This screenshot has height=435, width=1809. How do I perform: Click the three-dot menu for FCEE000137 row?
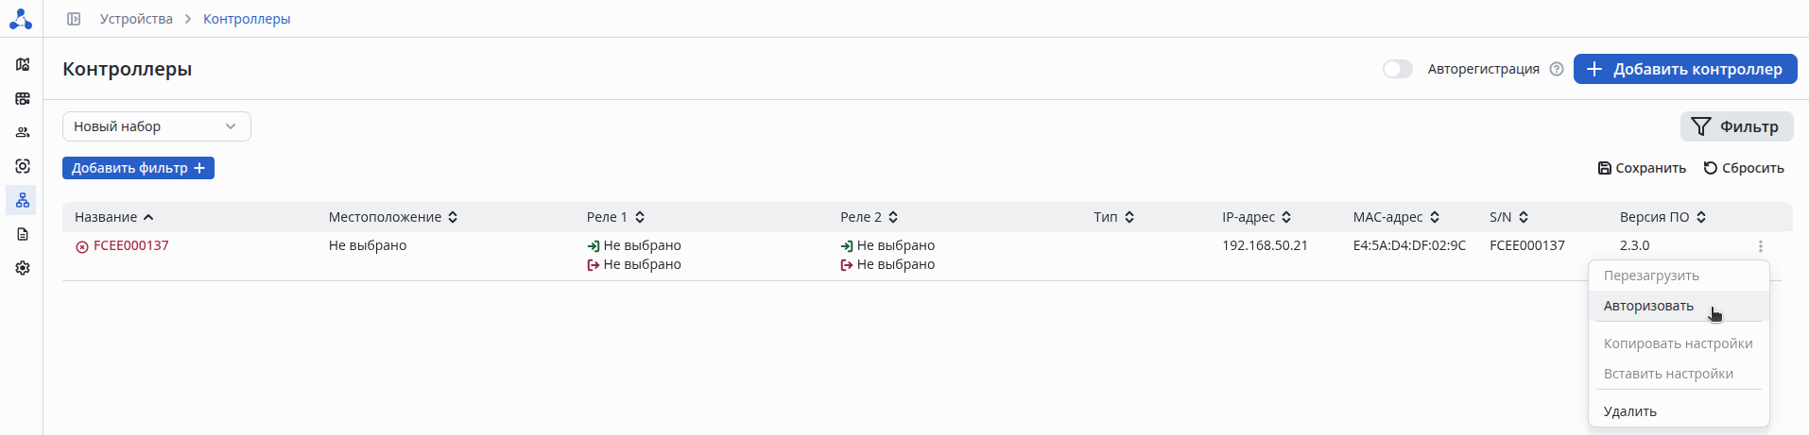coord(1760,246)
